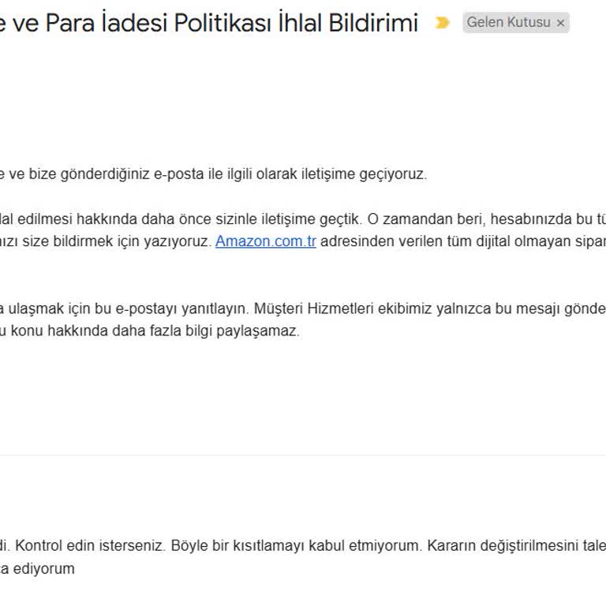This screenshot has width=606, height=606.
Task: Click the line ending in 'ediyorum'
Action: (x=37, y=568)
